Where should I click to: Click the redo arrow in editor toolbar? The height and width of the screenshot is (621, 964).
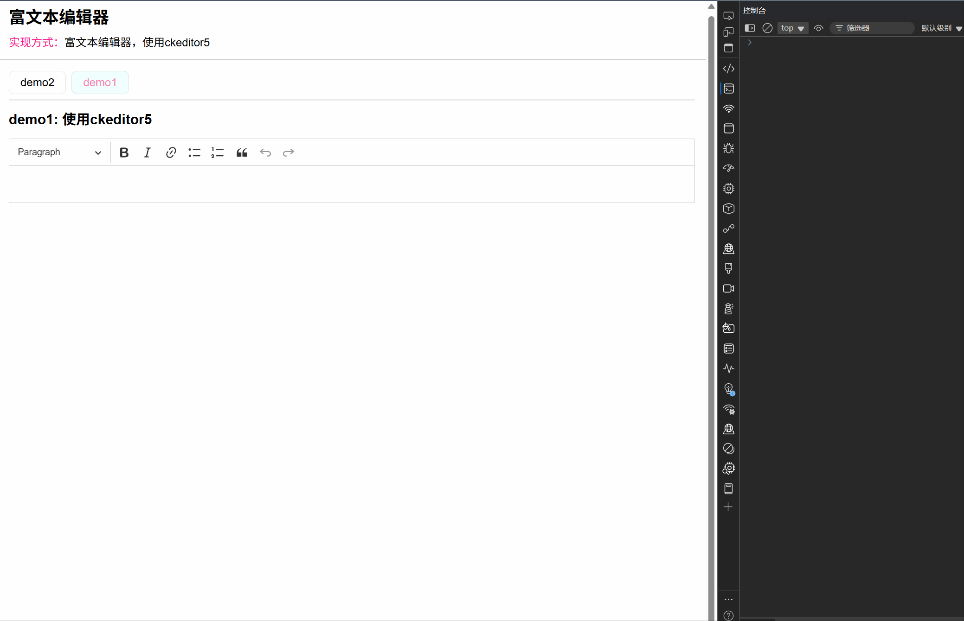coord(289,152)
